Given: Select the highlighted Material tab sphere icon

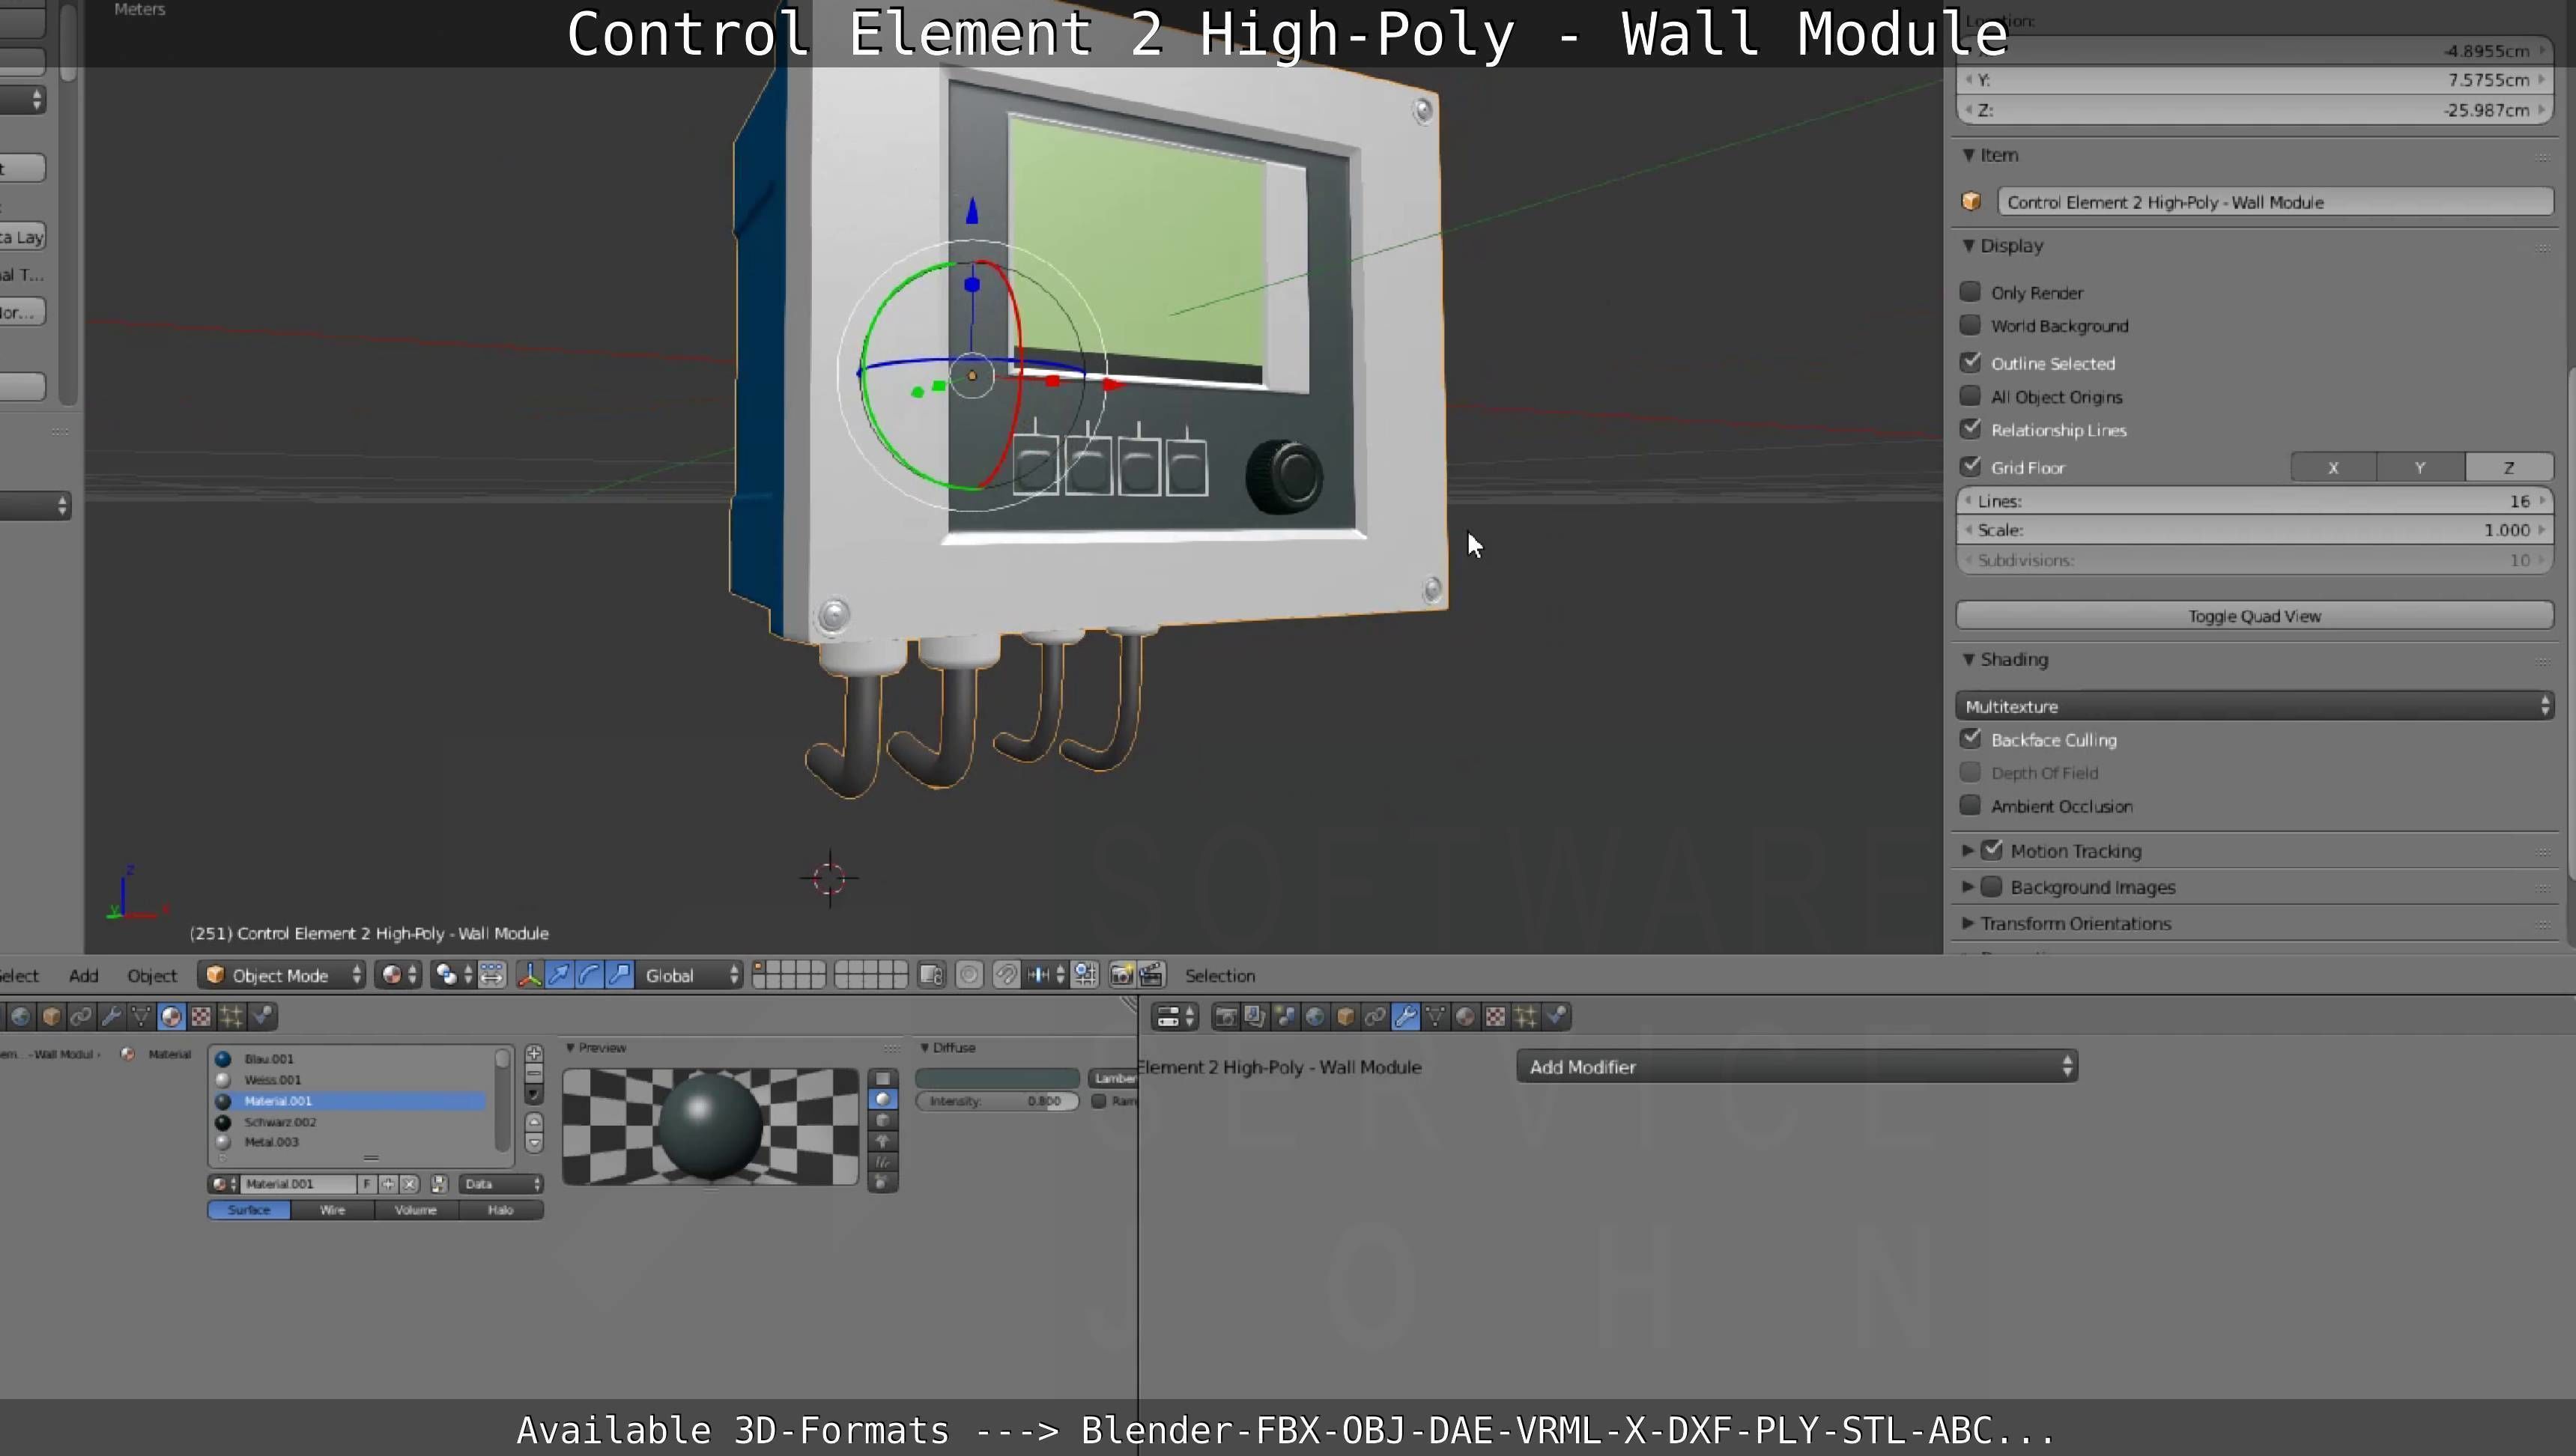Looking at the screenshot, I should pyautogui.click(x=171, y=1017).
